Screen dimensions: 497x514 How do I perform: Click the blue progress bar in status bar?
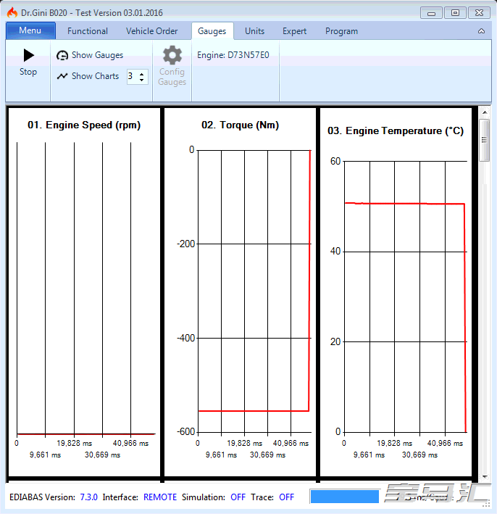[344, 497]
